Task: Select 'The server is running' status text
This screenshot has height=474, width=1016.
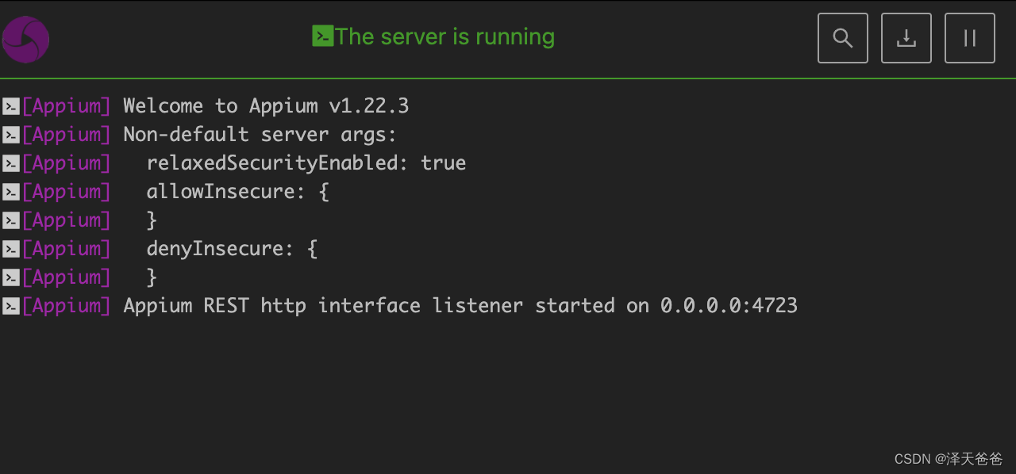Action: click(x=444, y=36)
